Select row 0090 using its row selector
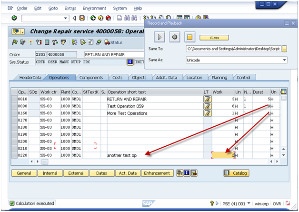Screen dimensions: 299x212 (14, 106)
